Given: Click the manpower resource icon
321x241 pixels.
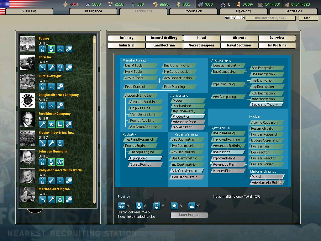Looking at the screenshot, I should [201, 4].
